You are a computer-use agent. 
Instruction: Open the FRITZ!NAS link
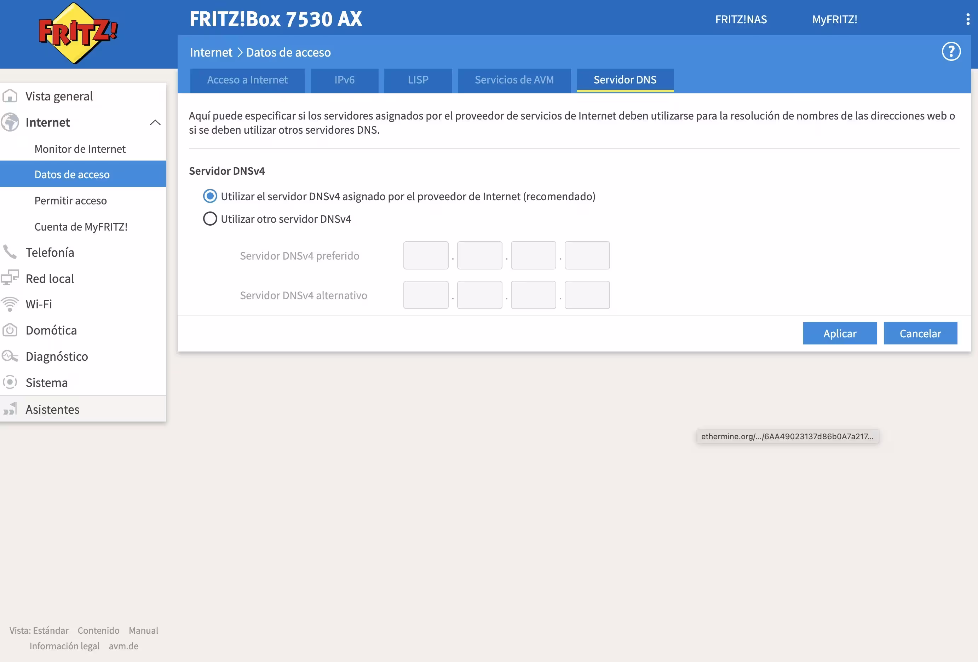[741, 19]
